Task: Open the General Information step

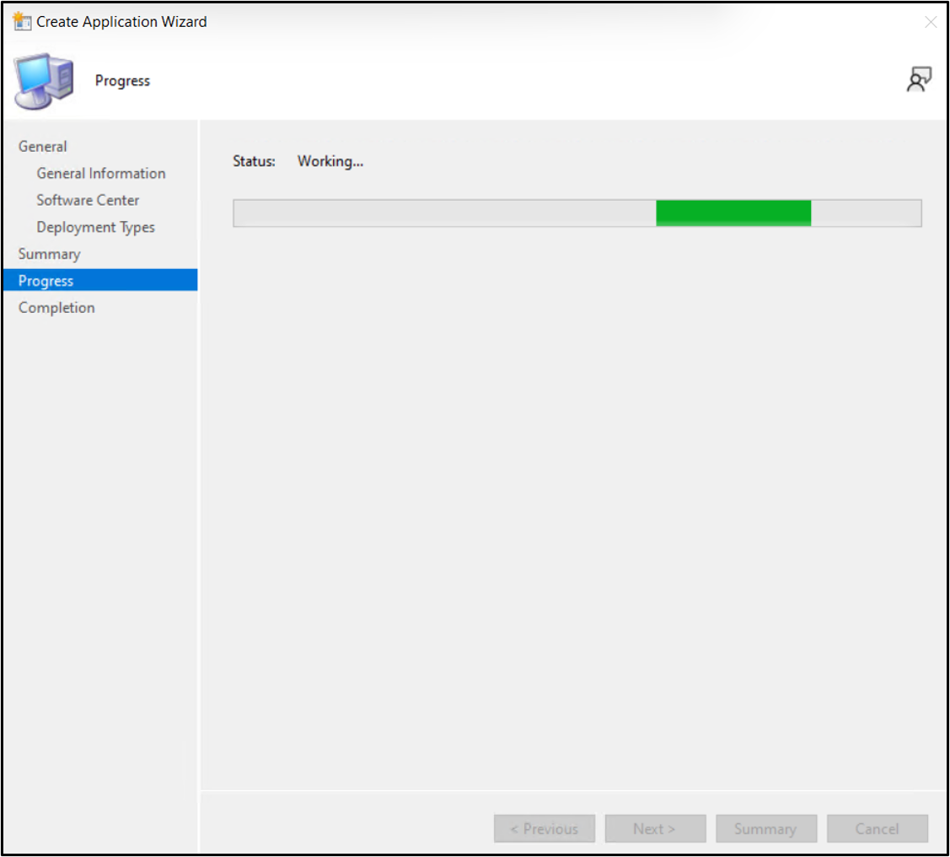Action: click(x=101, y=173)
